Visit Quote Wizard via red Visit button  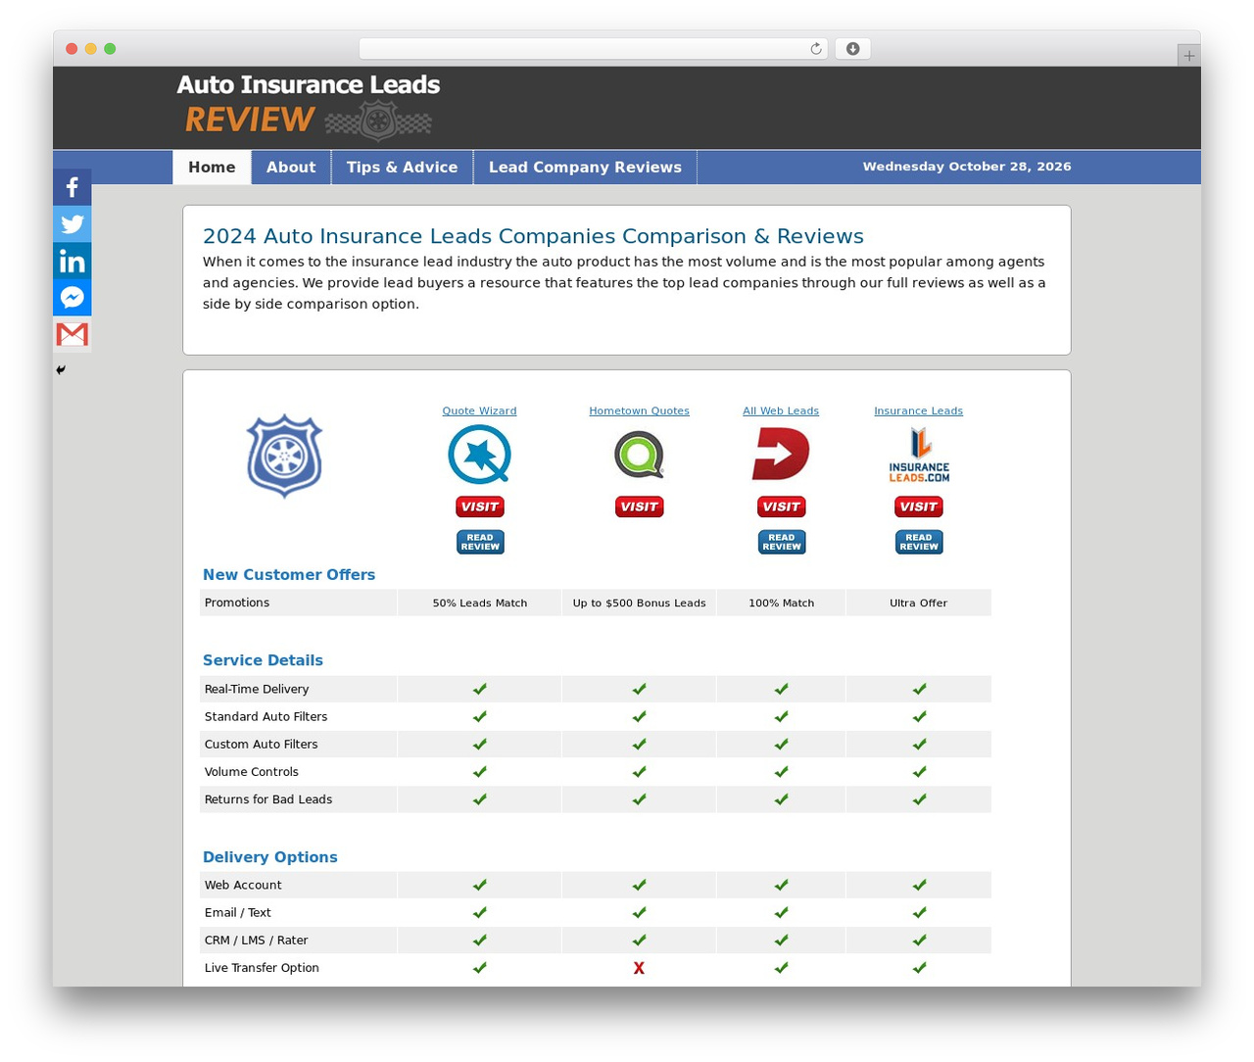point(479,507)
